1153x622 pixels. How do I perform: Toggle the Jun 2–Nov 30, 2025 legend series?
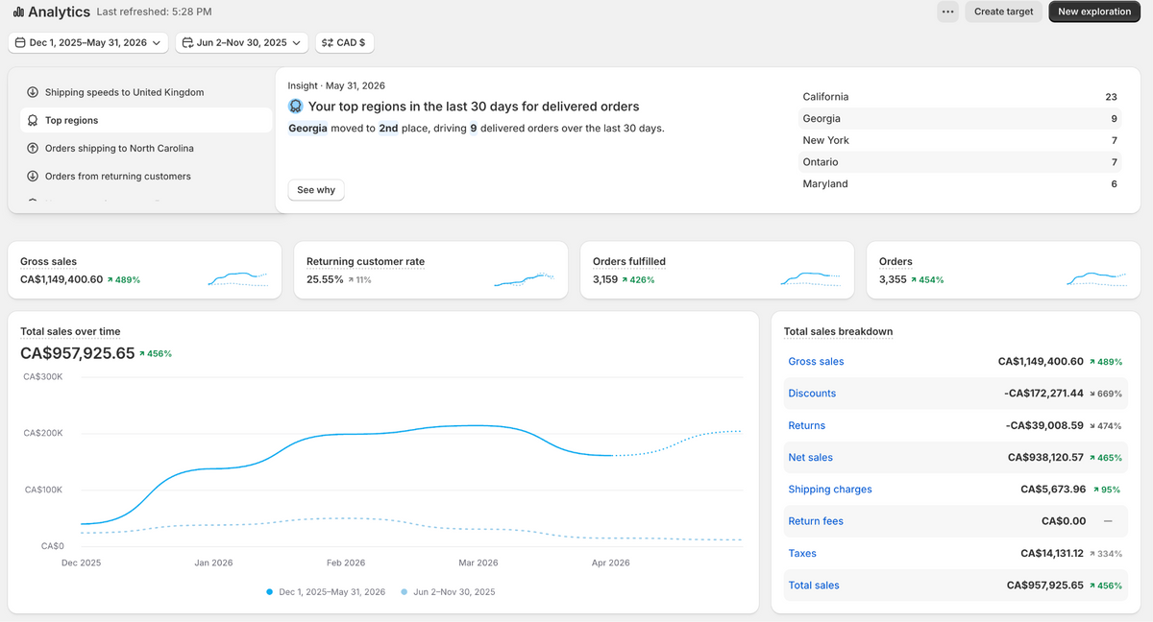[448, 592]
